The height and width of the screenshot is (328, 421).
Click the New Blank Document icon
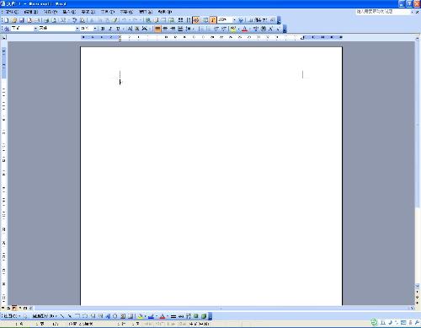click(x=7, y=20)
